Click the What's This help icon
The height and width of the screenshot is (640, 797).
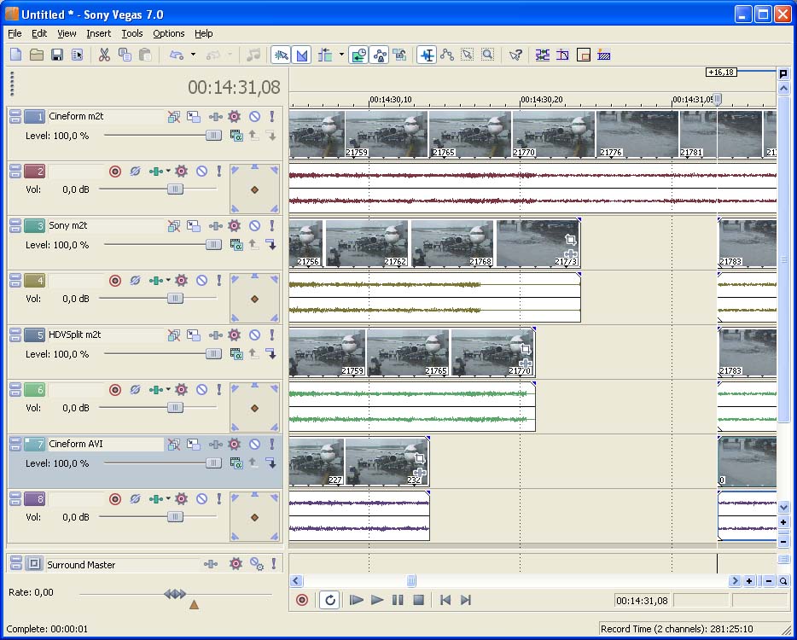515,55
